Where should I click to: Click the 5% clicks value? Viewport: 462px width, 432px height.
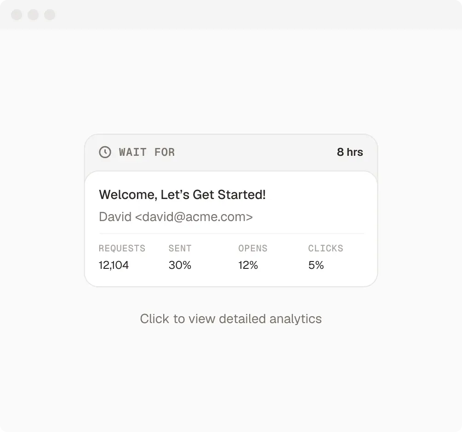(x=316, y=265)
